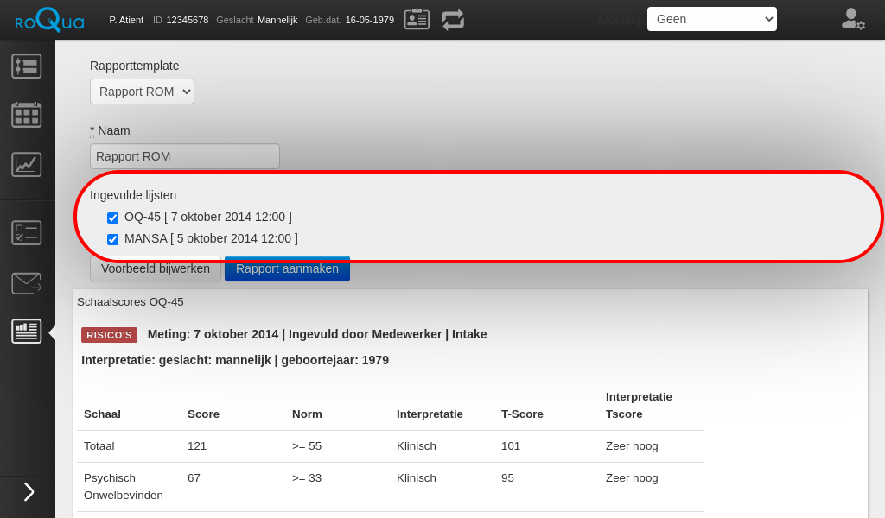Open the Rapporttemplate dropdown

tap(142, 92)
